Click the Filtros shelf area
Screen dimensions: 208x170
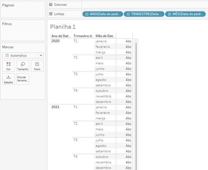pyautogui.click(x=23, y=30)
